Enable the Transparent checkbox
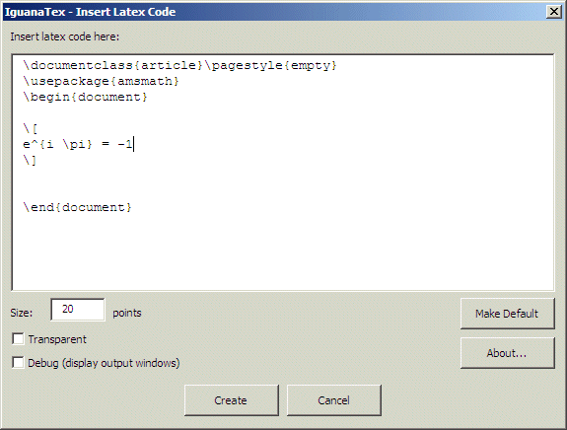 pyautogui.click(x=18, y=339)
